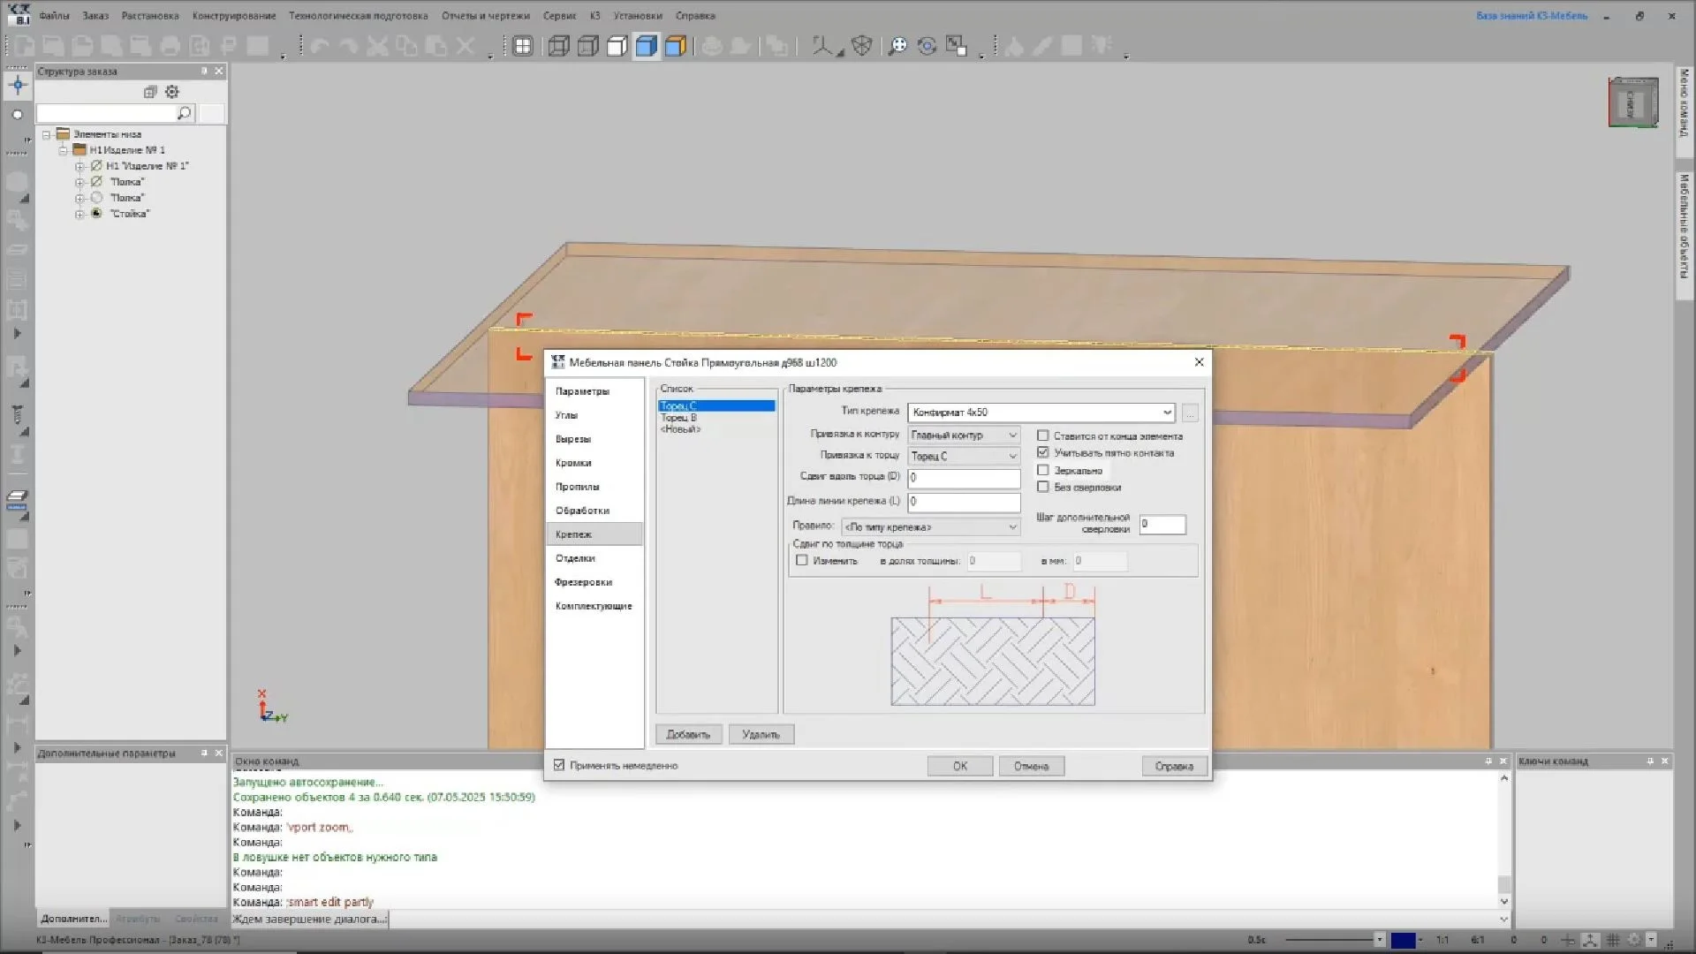Click the zoom extents magnifier icon

pyautogui.click(x=897, y=46)
